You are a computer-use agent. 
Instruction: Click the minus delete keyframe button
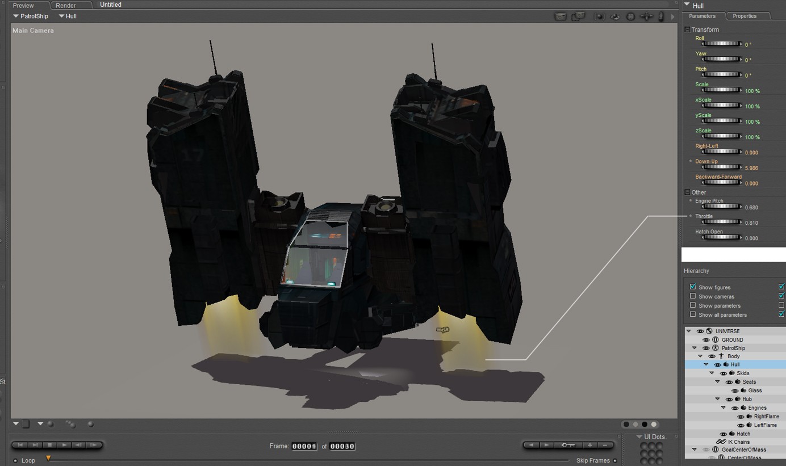pos(605,445)
